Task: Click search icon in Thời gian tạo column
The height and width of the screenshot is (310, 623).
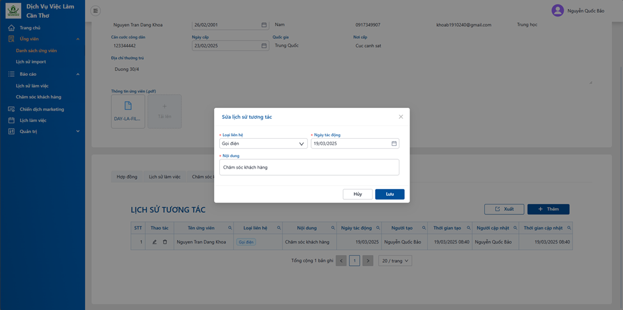Action: (x=468, y=228)
